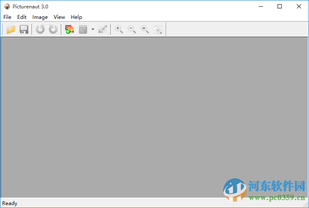Open the View menu
309x208 pixels.
59,17
